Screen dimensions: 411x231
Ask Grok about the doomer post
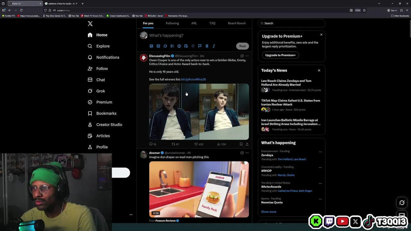242,153
